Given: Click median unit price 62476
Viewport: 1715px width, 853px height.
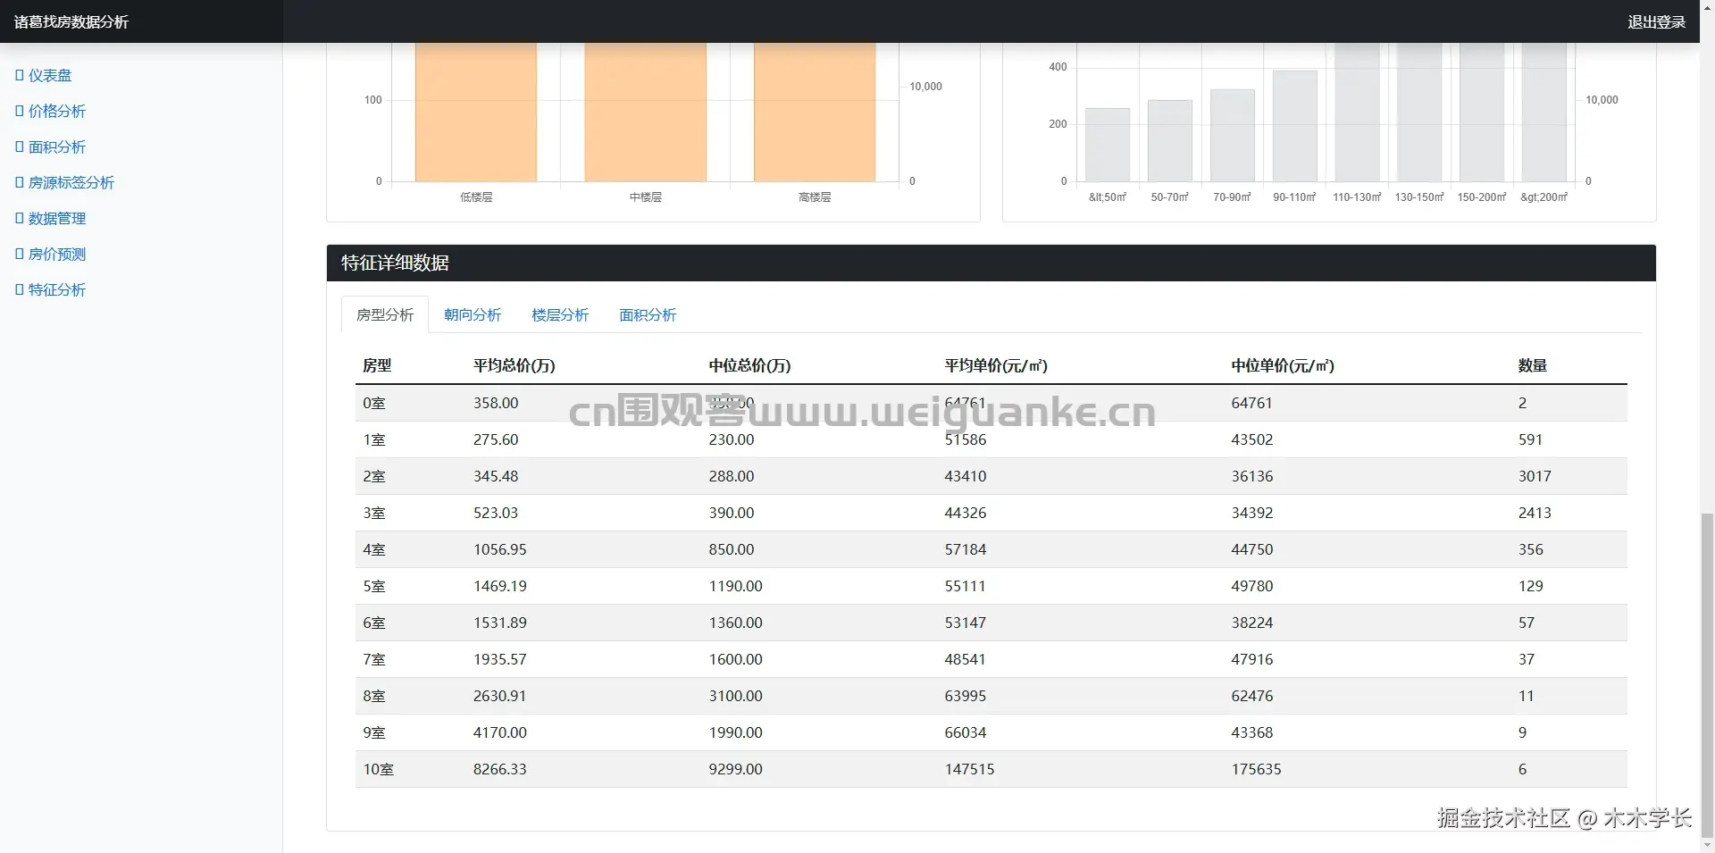Looking at the screenshot, I should [1252, 696].
